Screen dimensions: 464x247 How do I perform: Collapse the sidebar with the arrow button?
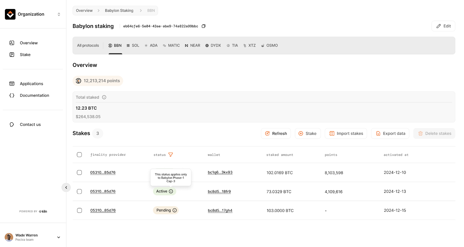(x=66, y=188)
